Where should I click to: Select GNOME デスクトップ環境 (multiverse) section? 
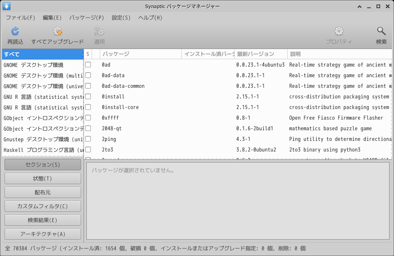click(43, 76)
